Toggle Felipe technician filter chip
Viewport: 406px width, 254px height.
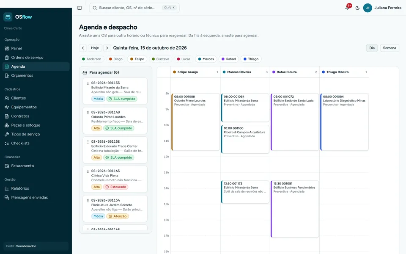[137, 59]
